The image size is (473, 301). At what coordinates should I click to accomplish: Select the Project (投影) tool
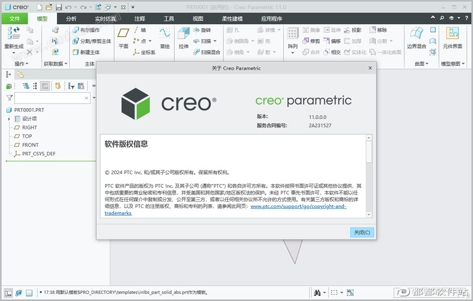pyautogui.click(x=352, y=30)
